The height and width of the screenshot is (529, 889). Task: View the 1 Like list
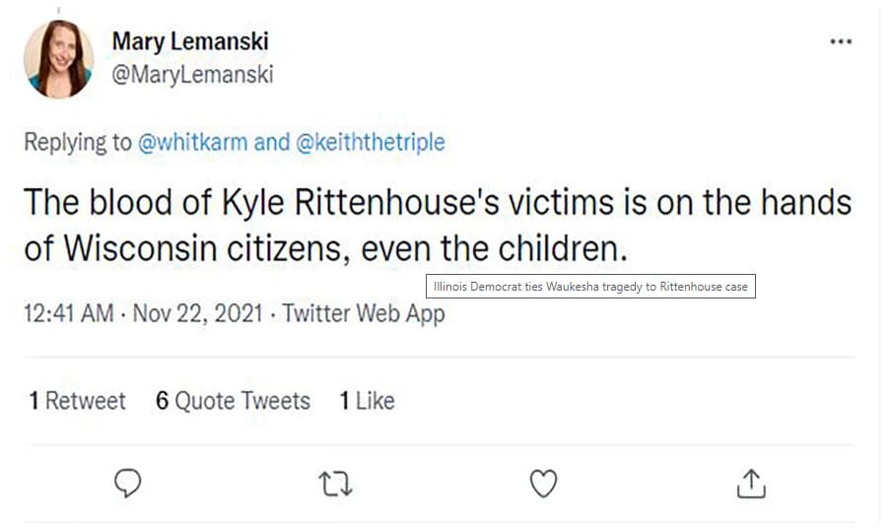click(367, 401)
